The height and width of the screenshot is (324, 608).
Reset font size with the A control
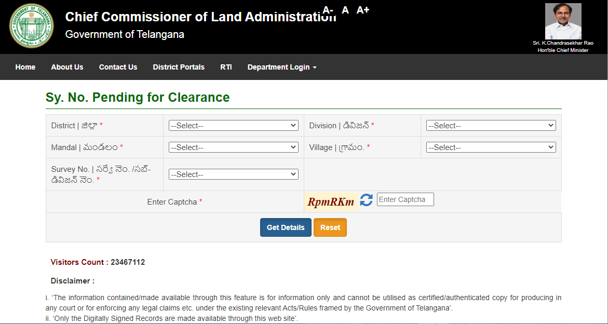pos(345,10)
